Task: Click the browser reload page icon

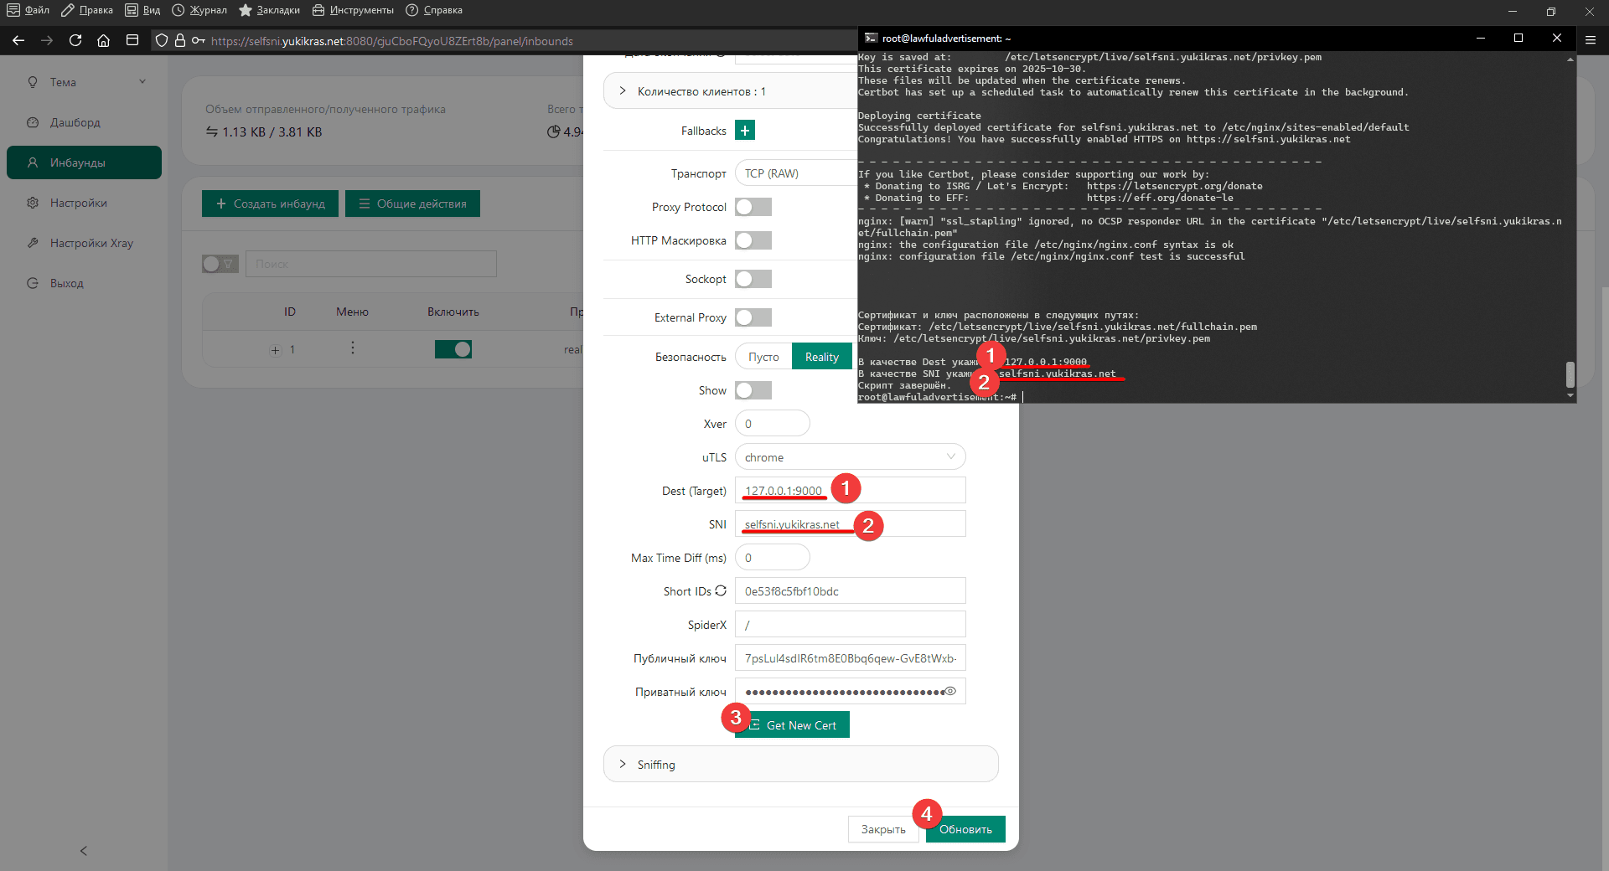Action: [x=75, y=40]
